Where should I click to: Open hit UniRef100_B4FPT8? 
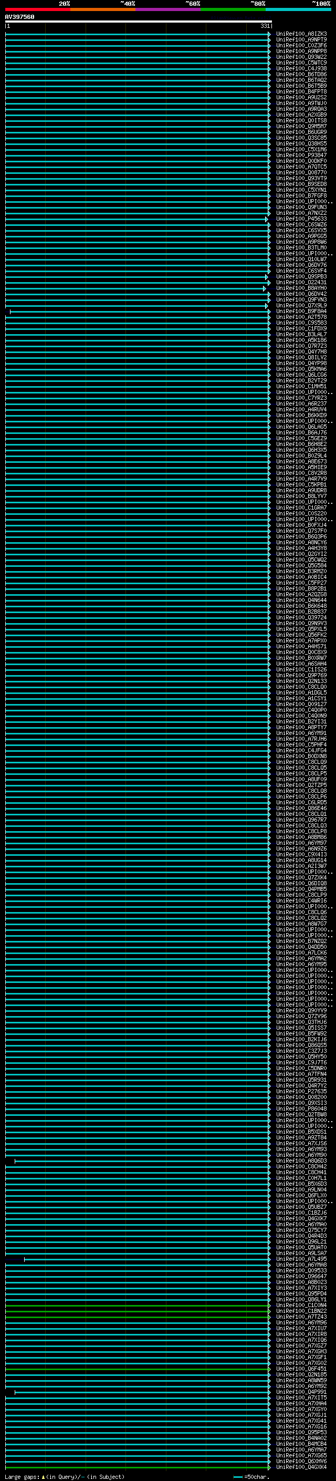[x=301, y=91]
